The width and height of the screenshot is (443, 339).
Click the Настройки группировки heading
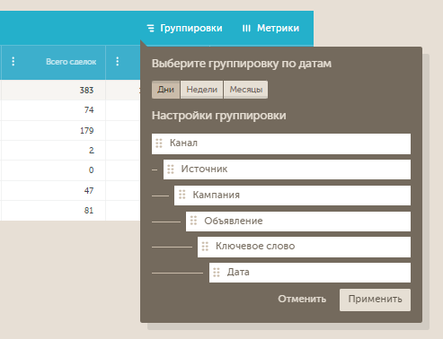tap(218, 116)
